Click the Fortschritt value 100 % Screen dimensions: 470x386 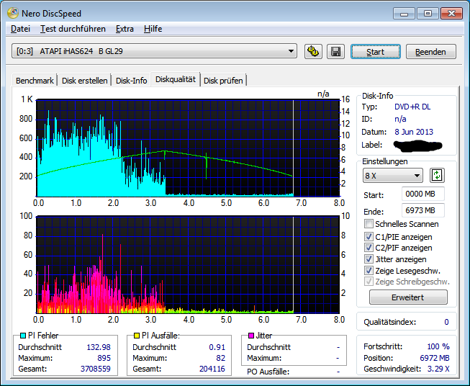(x=438, y=346)
